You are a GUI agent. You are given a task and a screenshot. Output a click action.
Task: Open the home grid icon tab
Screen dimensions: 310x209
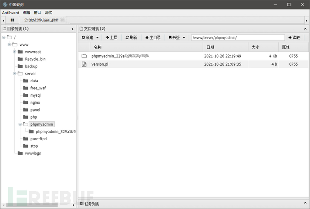click(x=12, y=20)
